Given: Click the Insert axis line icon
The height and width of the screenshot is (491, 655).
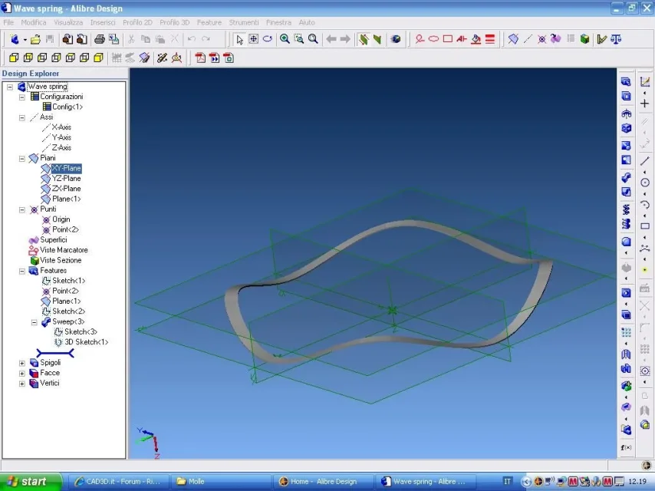Looking at the screenshot, I should click(x=528, y=39).
